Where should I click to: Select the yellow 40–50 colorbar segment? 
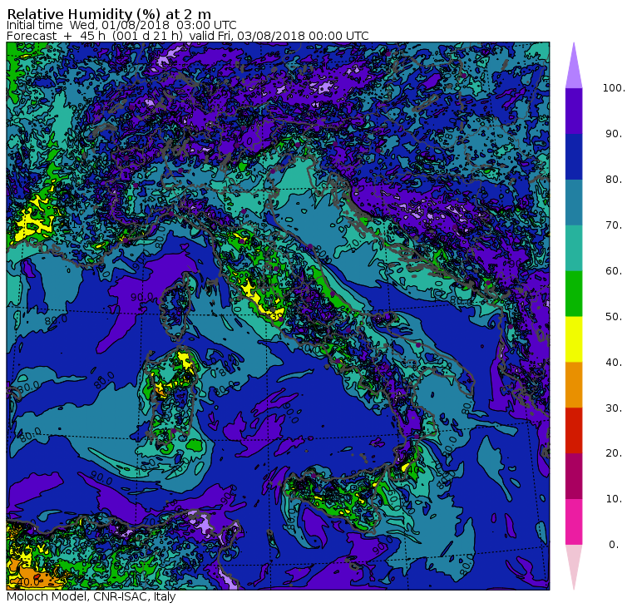coord(574,339)
